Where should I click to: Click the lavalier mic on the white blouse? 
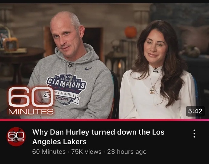155,71
